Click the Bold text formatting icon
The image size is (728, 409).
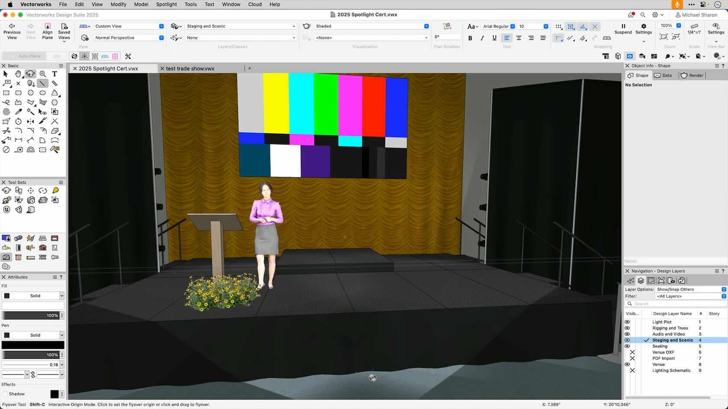[x=470, y=38]
